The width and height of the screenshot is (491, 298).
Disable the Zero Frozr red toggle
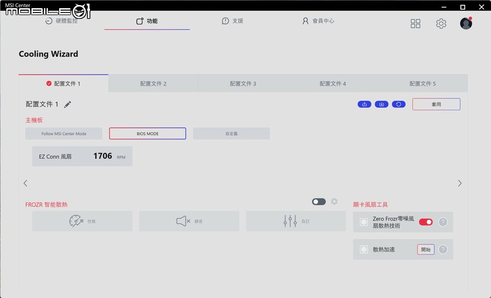426,222
